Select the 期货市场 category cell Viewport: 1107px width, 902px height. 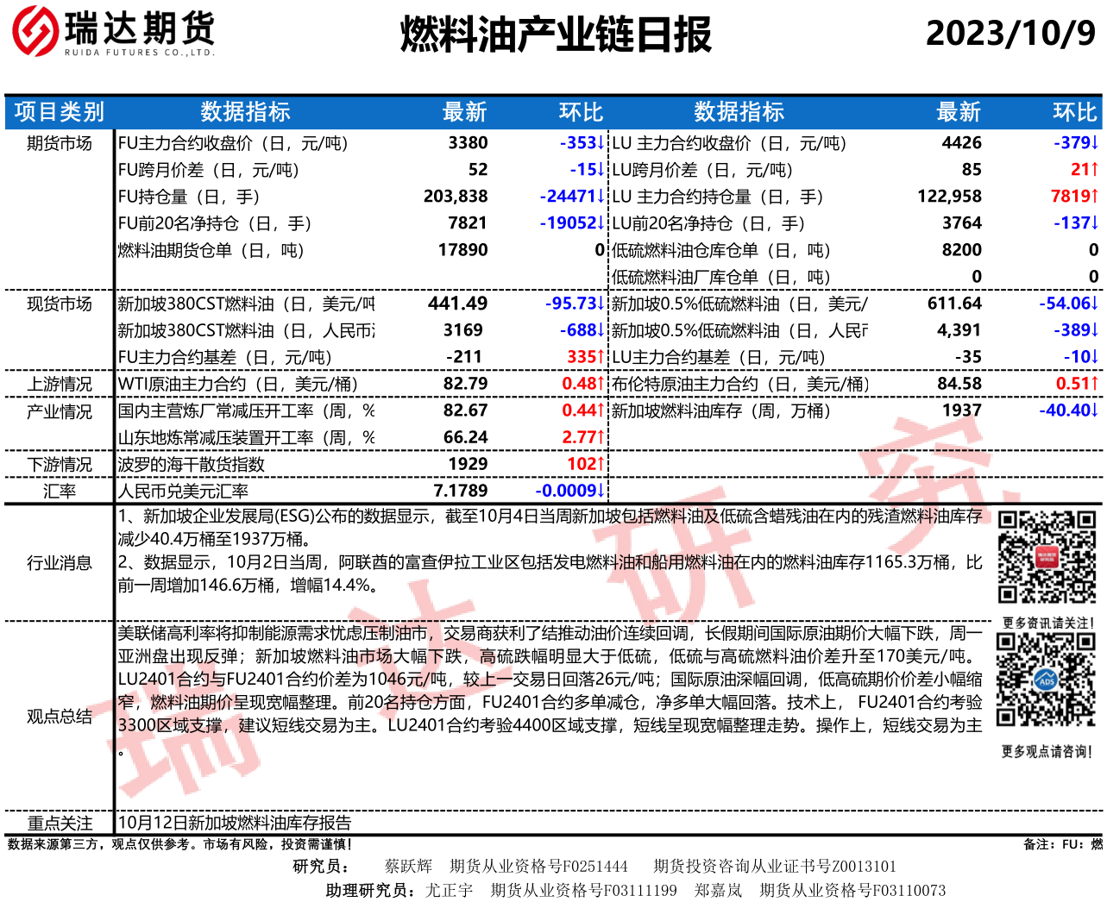click(x=59, y=143)
